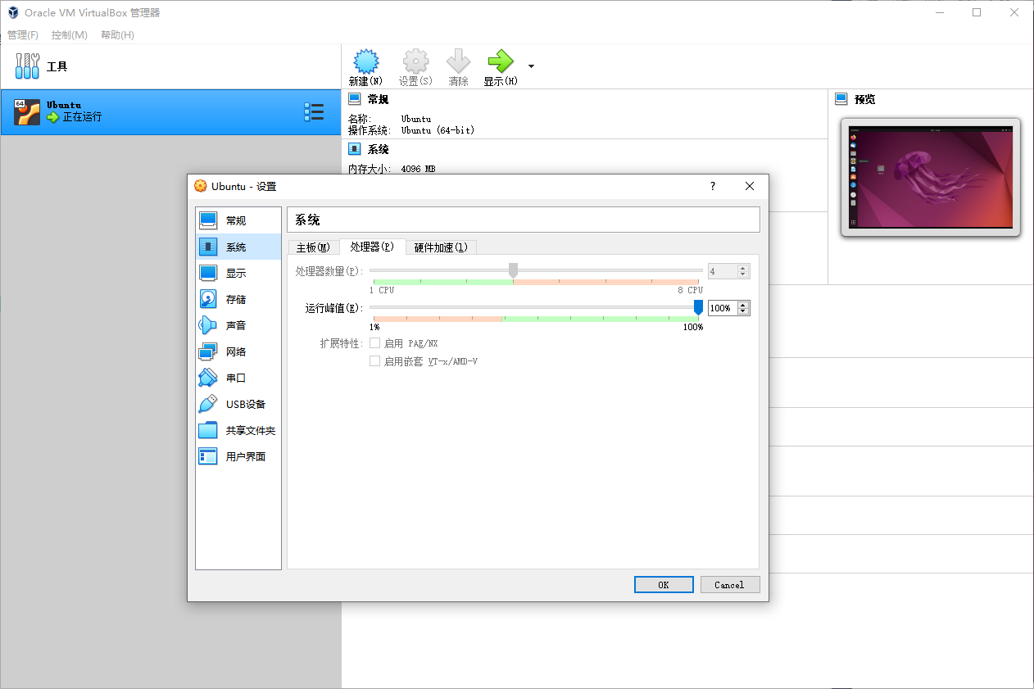Close the Ubuntu settings dialog
Viewport: 1034px width, 689px height.
(749, 186)
